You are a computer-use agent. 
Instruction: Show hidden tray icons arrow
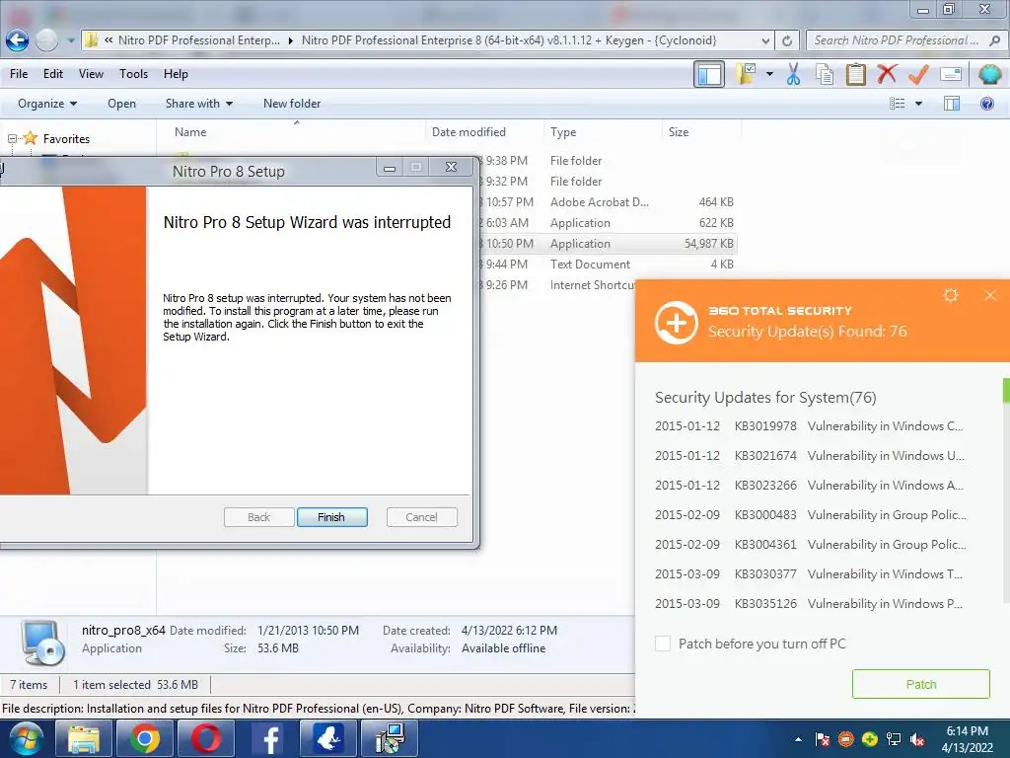[799, 739]
